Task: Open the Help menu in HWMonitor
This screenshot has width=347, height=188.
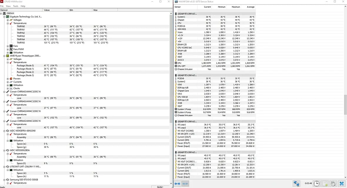Action: (x=23, y=6)
